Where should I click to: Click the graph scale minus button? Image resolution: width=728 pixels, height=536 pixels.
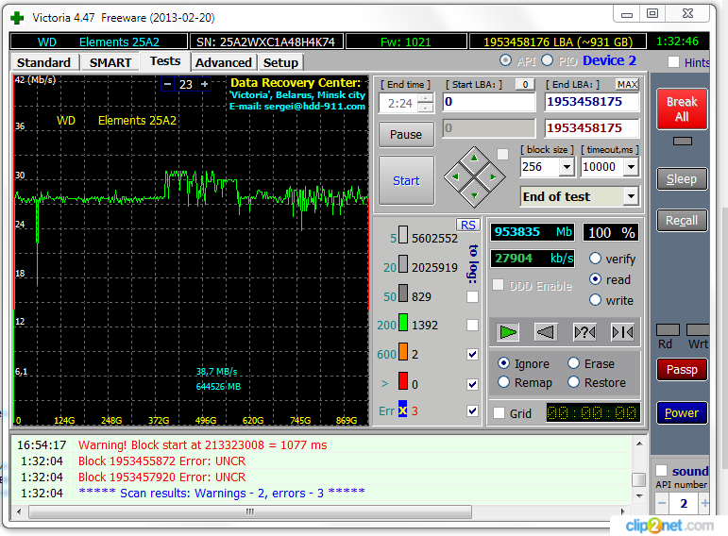pyautogui.click(x=167, y=84)
